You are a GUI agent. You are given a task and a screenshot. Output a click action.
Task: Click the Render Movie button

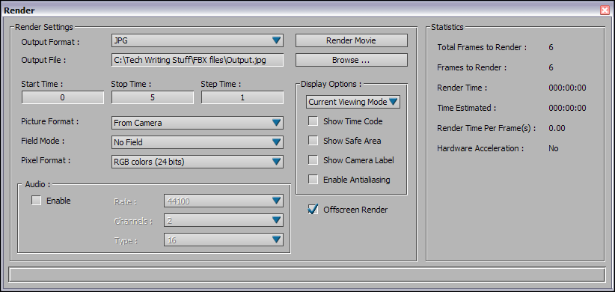coord(352,40)
